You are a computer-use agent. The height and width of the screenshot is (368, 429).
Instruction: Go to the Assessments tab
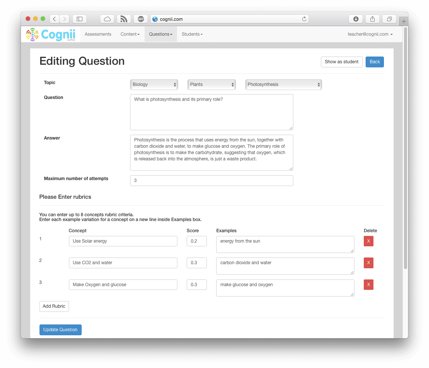(98, 34)
